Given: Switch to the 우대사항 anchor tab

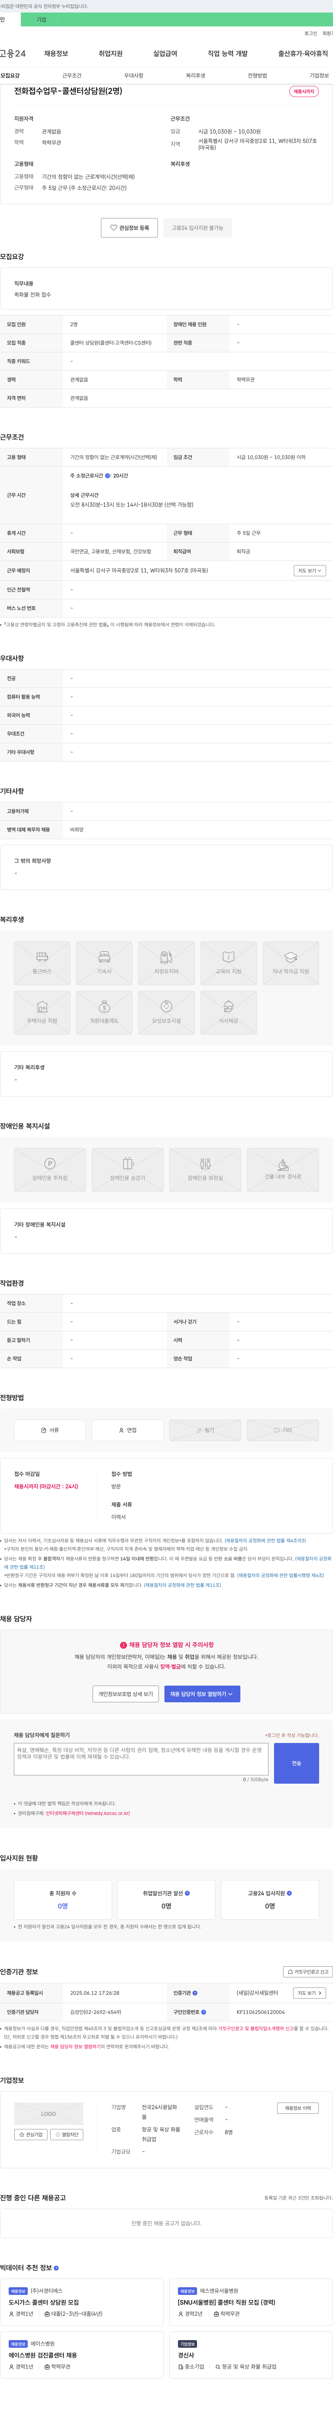Looking at the screenshot, I should click(x=134, y=76).
